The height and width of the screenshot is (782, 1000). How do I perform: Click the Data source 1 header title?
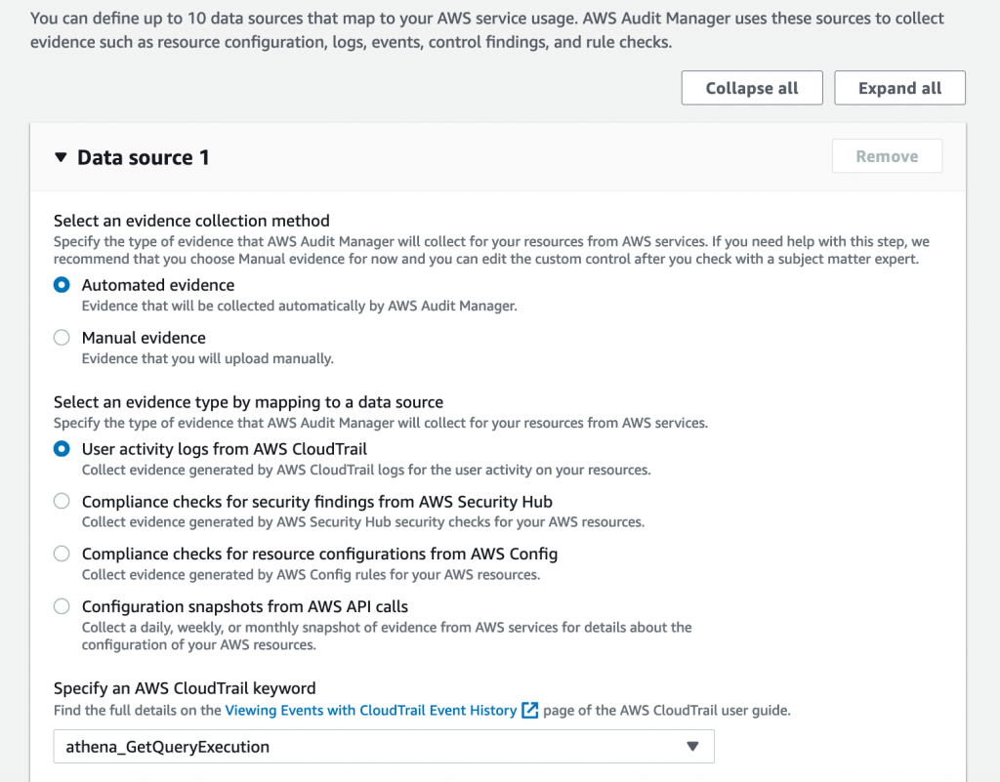click(144, 157)
